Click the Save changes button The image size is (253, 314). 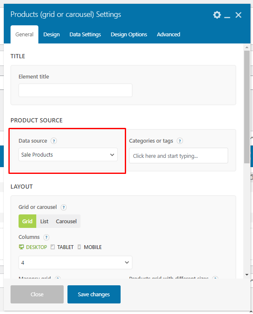[x=94, y=295]
